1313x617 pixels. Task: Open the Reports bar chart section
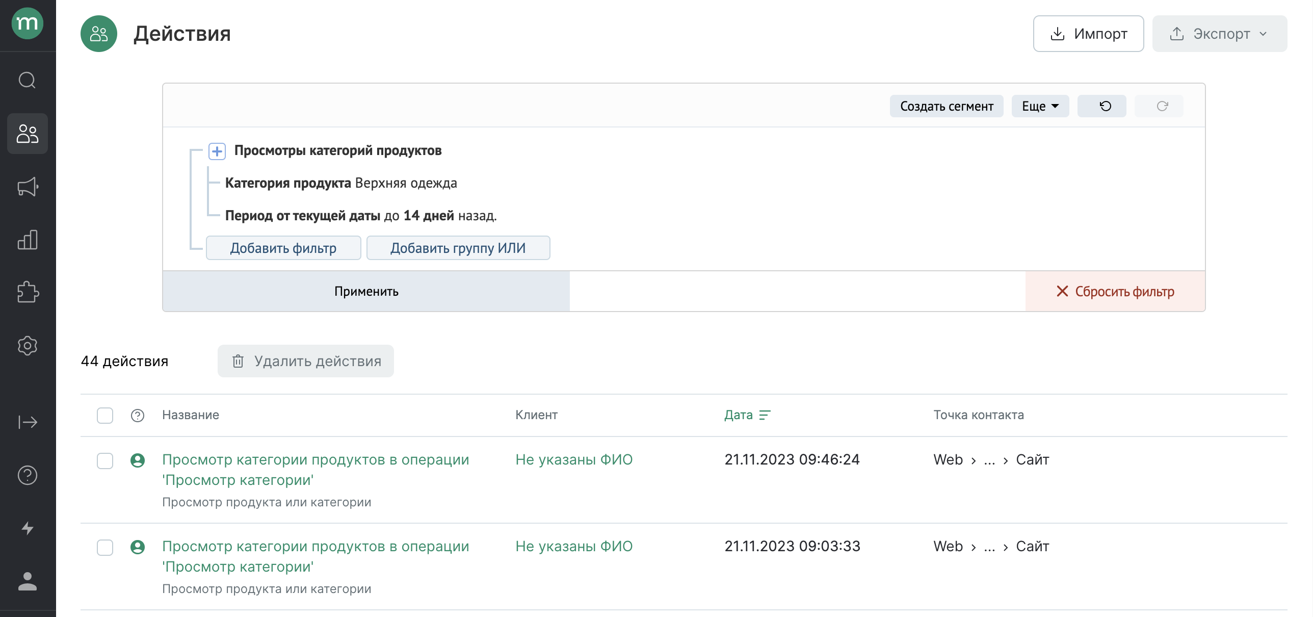tap(28, 240)
